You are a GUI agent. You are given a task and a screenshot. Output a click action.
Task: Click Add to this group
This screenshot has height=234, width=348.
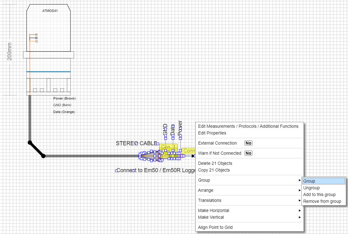pos(319,194)
